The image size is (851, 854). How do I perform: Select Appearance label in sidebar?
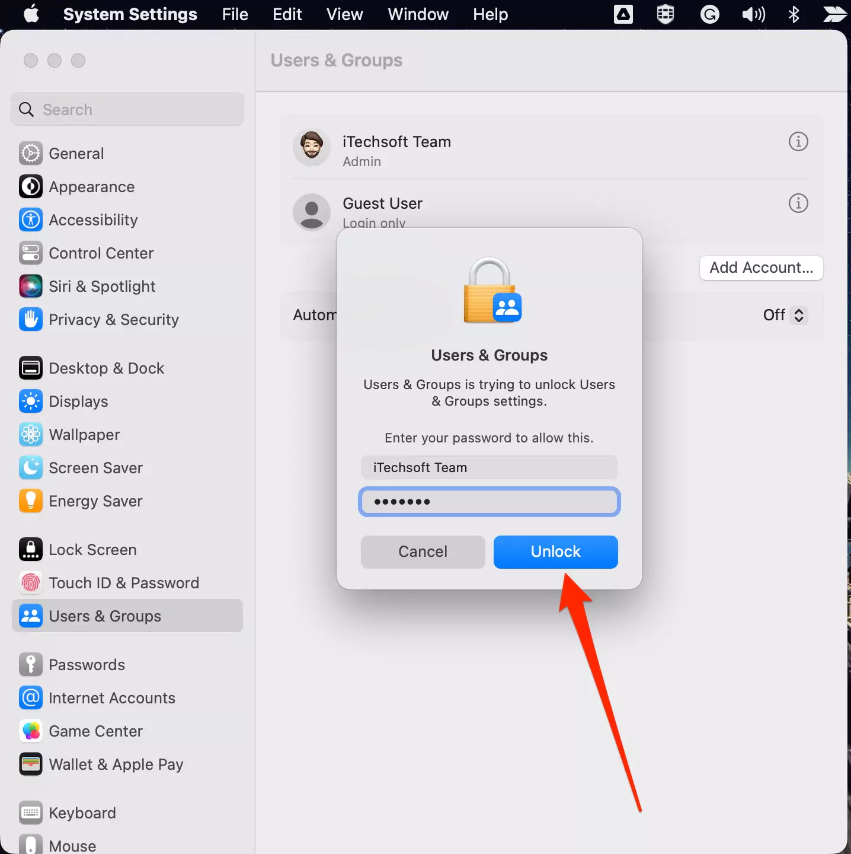(x=91, y=187)
